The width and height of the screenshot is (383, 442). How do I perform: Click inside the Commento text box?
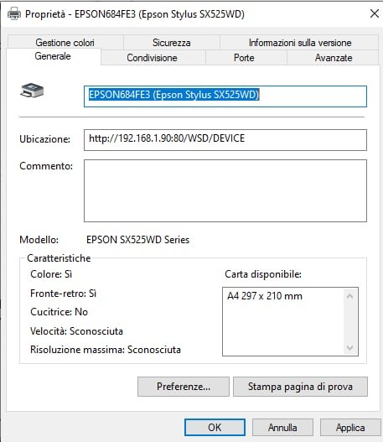pos(225,191)
